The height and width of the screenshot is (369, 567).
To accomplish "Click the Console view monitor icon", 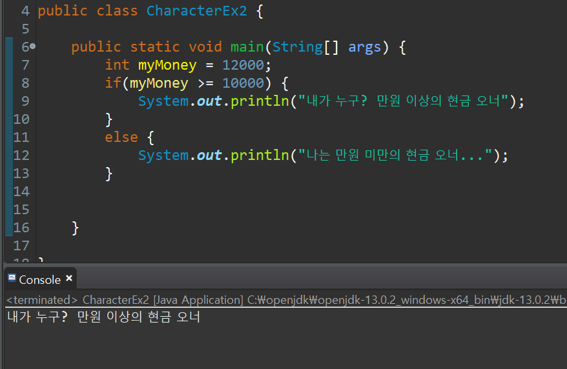I will [12, 279].
